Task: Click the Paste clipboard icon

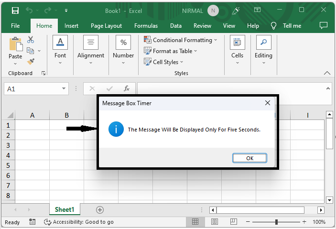Action: pos(16,44)
